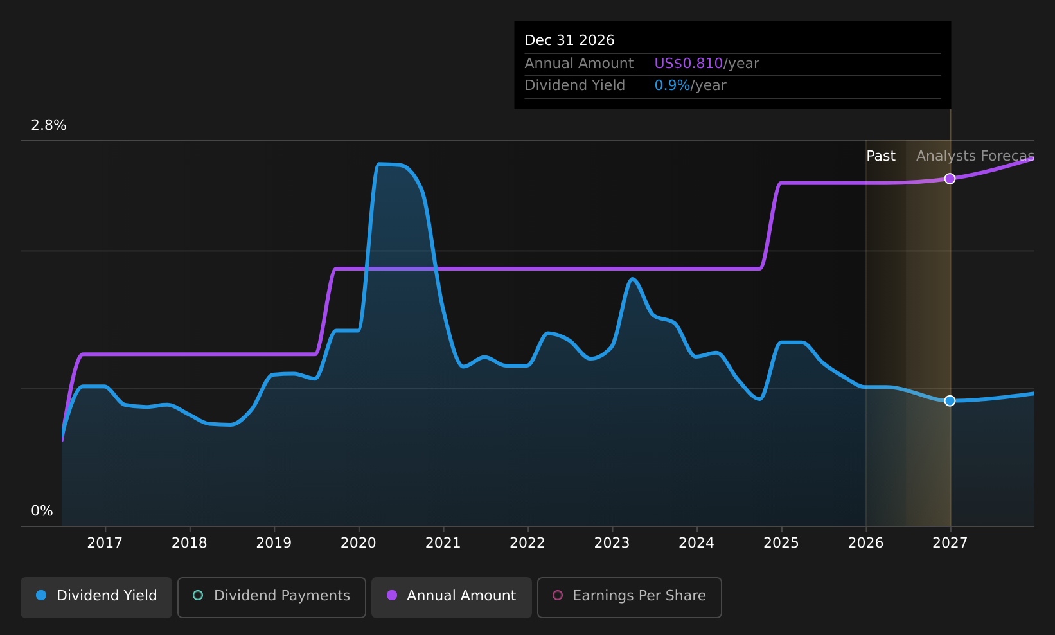
Task: Toggle the Annual Amount series
Action: click(452, 598)
